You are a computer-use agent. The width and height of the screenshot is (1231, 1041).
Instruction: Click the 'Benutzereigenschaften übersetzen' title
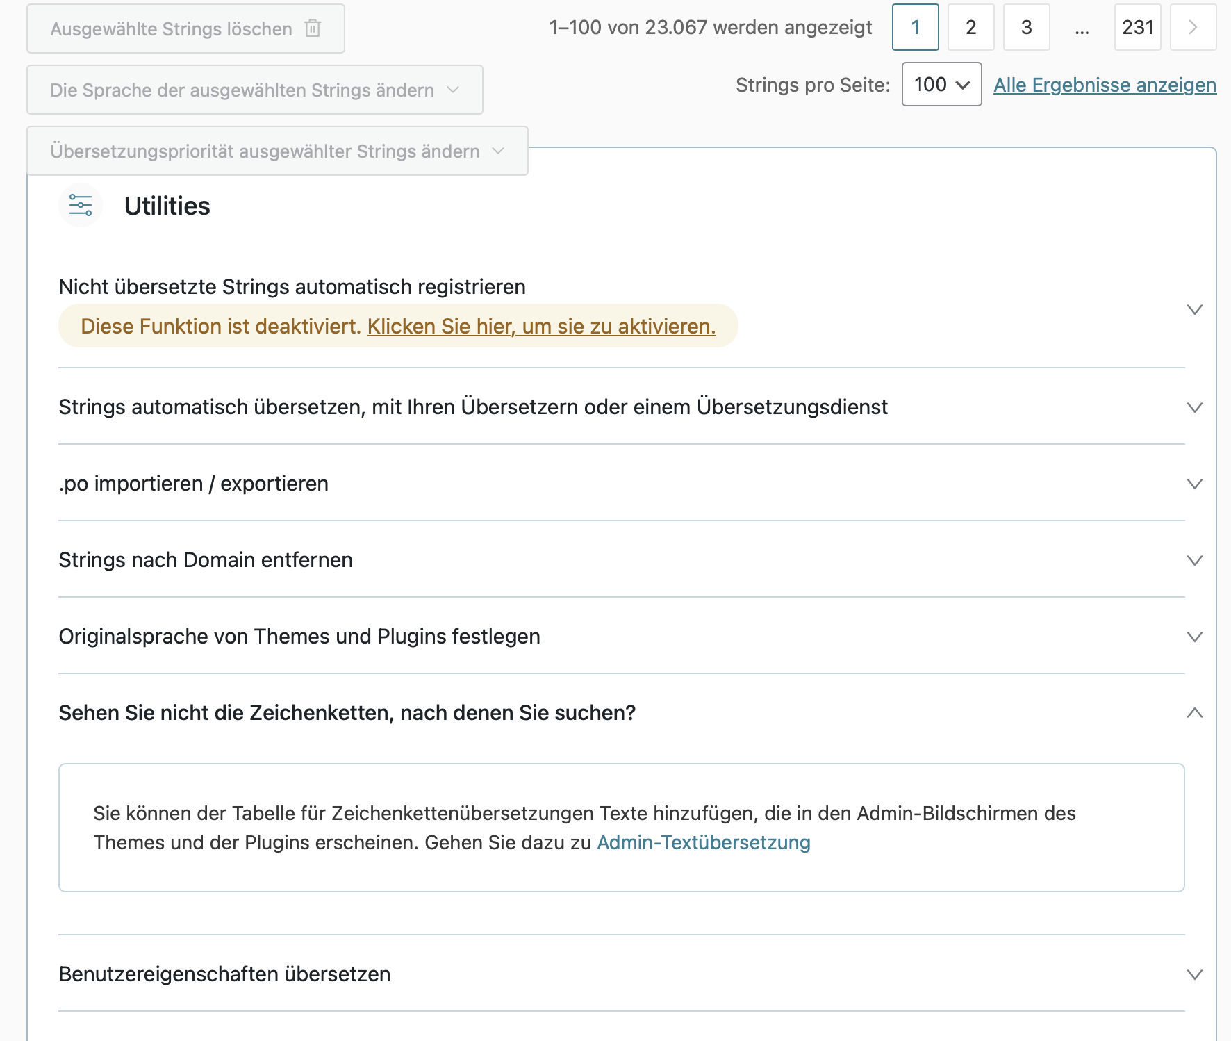coord(224,974)
